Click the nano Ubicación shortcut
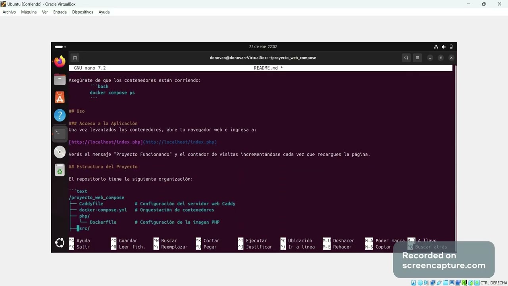Viewport: 508px width, 286px height. [x=296, y=241]
